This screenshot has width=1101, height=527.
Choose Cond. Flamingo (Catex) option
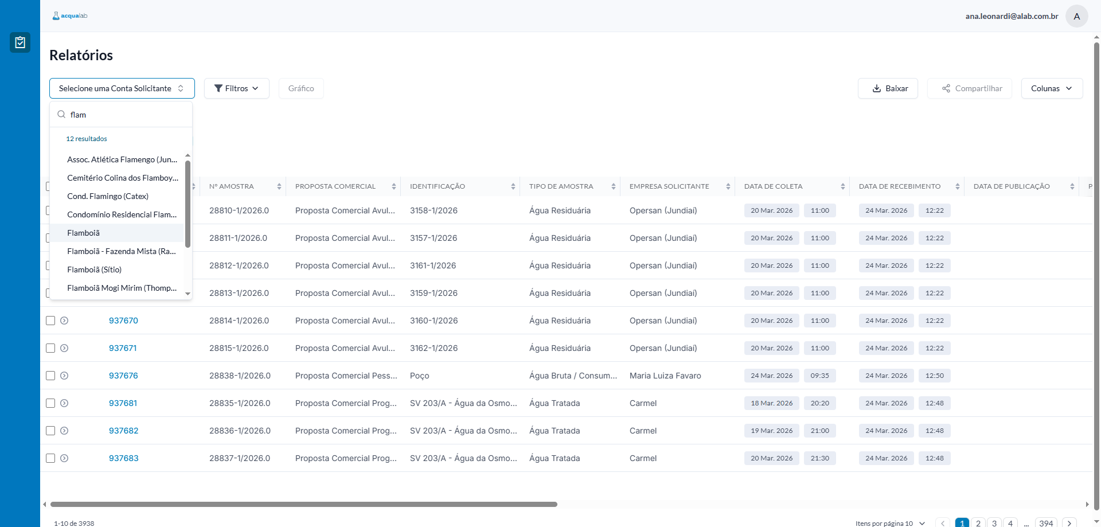pos(108,196)
